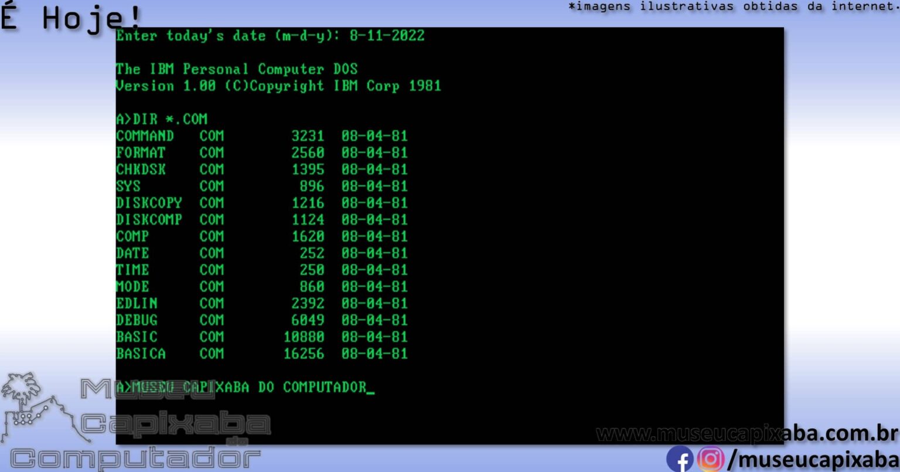Image resolution: width=900 pixels, height=472 pixels.
Task: Select the COMMAND.COM entry in the listing
Action: tap(170, 136)
